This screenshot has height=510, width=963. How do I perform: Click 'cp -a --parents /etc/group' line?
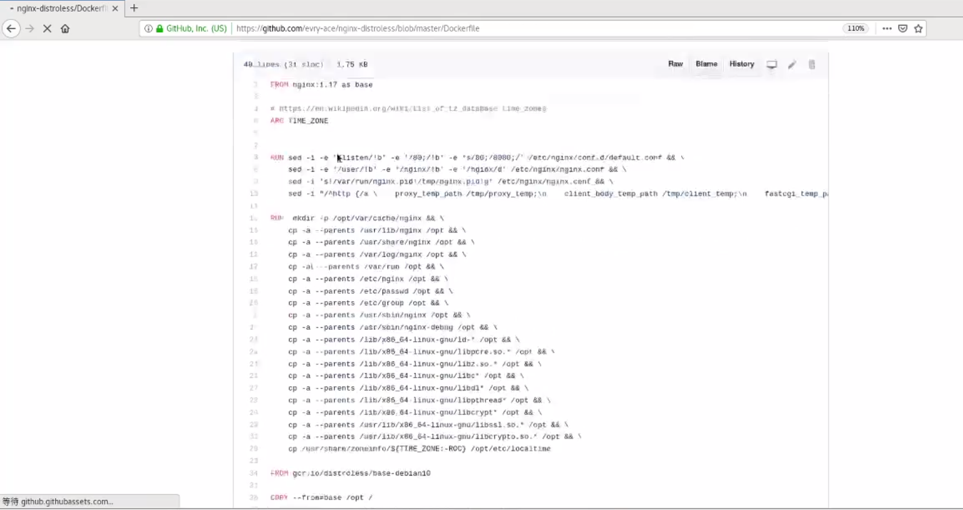368,303
